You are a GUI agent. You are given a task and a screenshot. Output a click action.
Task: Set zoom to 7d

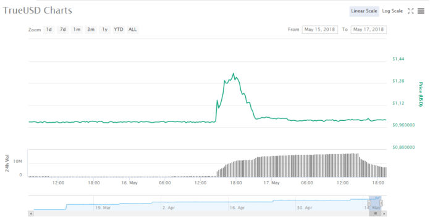[63, 30]
